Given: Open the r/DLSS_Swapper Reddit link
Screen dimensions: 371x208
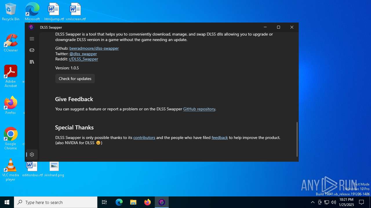Looking at the screenshot, I should 83,59.
